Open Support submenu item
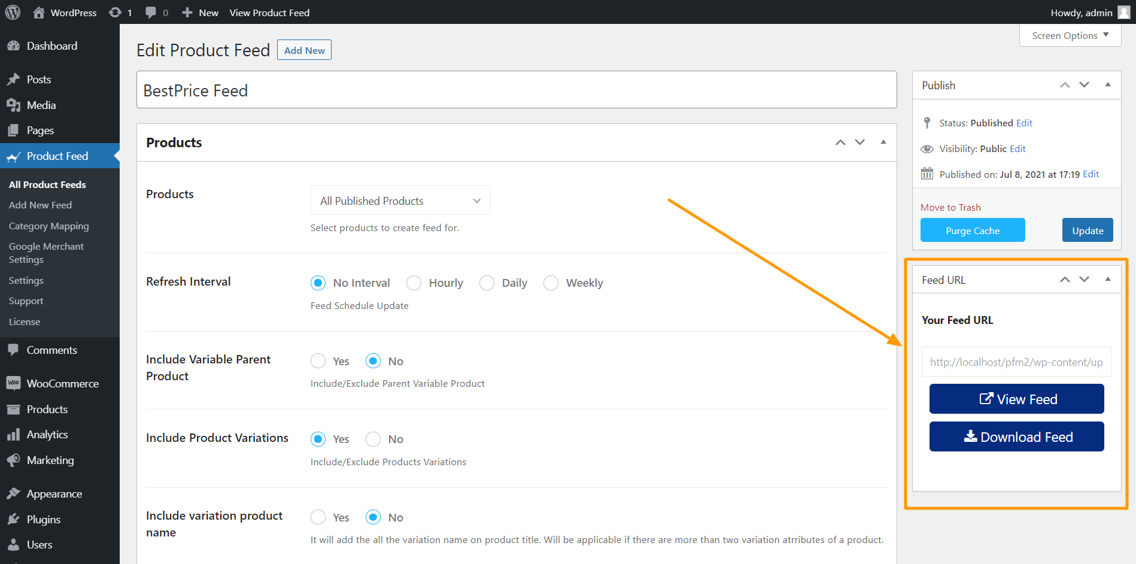This screenshot has height=564, width=1136. pos(26,301)
